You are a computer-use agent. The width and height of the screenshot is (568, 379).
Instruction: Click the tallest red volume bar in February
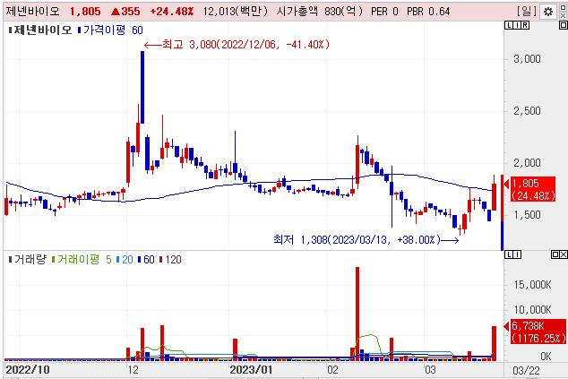point(357,314)
